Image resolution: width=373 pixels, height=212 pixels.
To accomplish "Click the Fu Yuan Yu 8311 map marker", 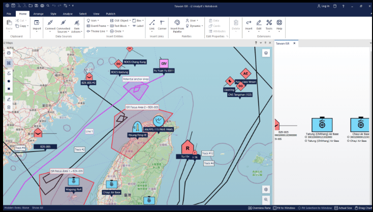I will (164, 64).
